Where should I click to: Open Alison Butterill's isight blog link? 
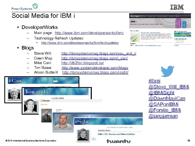95,72
